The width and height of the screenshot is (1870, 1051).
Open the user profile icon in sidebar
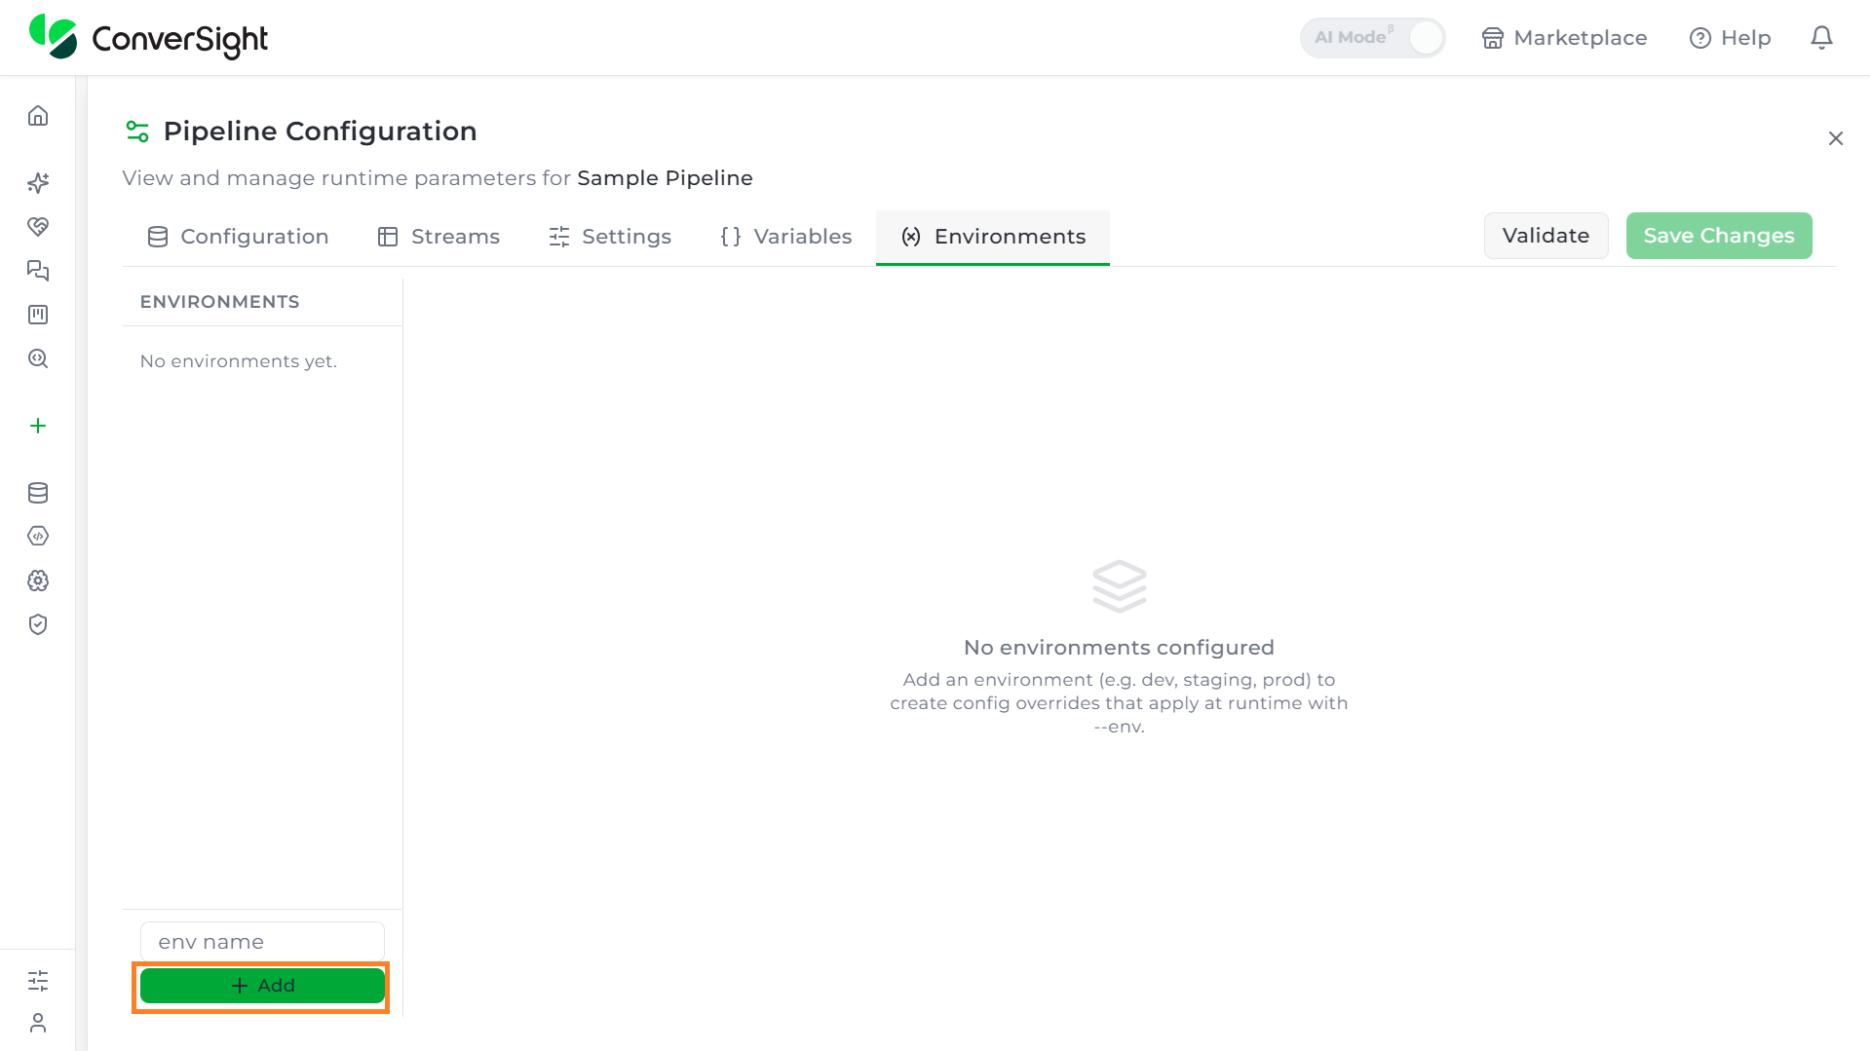click(38, 1023)
